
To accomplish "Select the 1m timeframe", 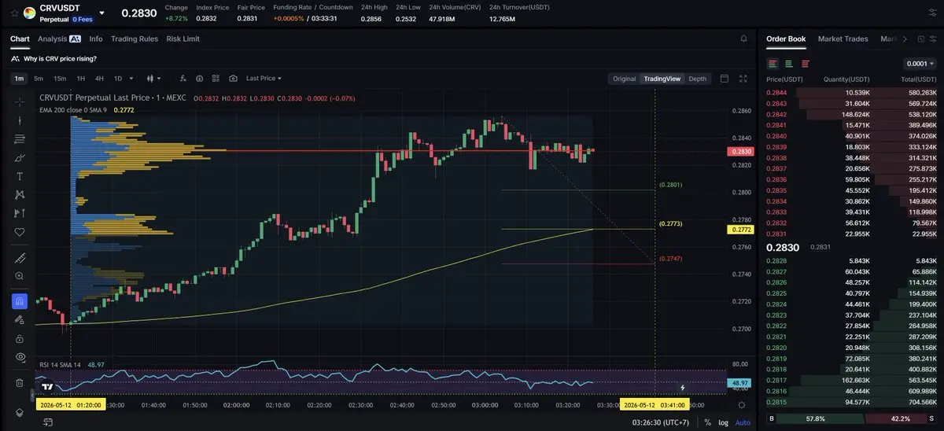I will point(20,79).
